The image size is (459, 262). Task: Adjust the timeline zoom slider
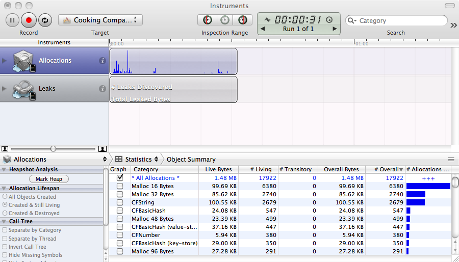pyautogui.click(x=53, y=149)
